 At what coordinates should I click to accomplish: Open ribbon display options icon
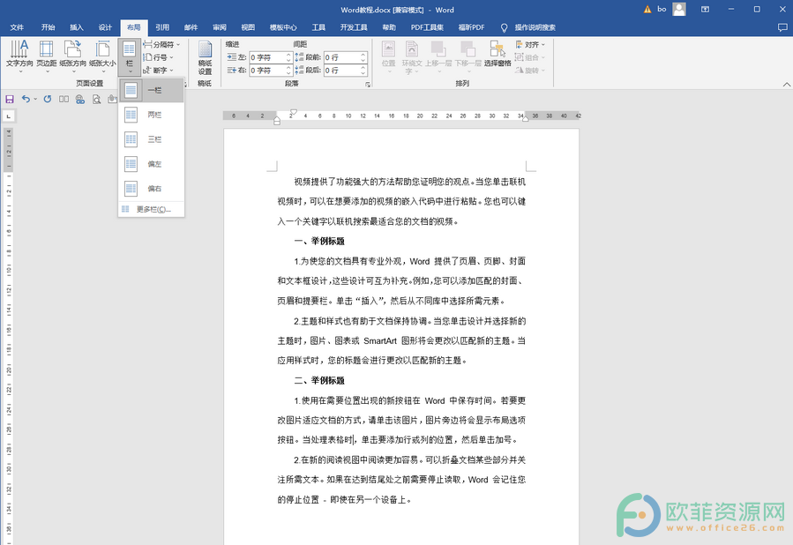click(x=705, y=9)
